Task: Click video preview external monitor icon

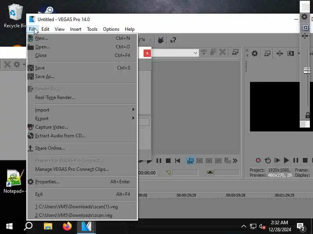Action: pyautogui.click(x=267, y=53)
